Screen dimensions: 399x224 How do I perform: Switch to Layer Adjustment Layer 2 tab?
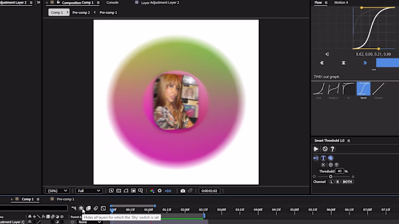160,2
